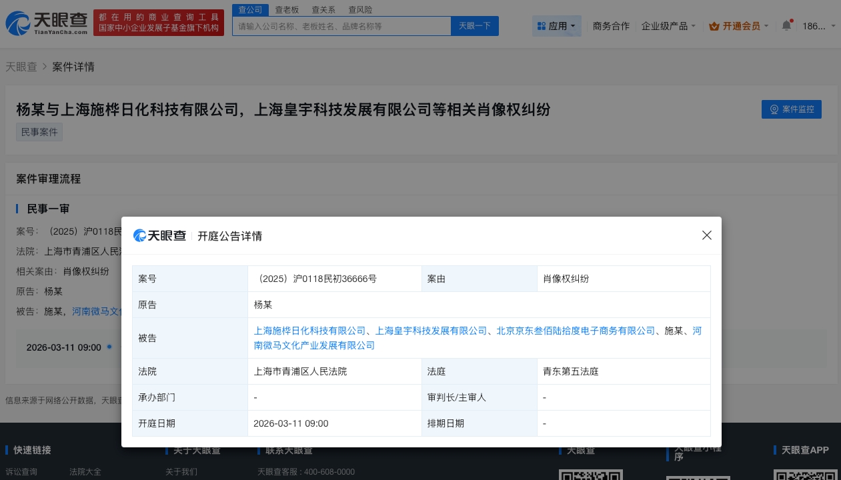Screen dimensions: 841x480
Task: Open the 开通会员 dropdown
Action: [739, 26]
